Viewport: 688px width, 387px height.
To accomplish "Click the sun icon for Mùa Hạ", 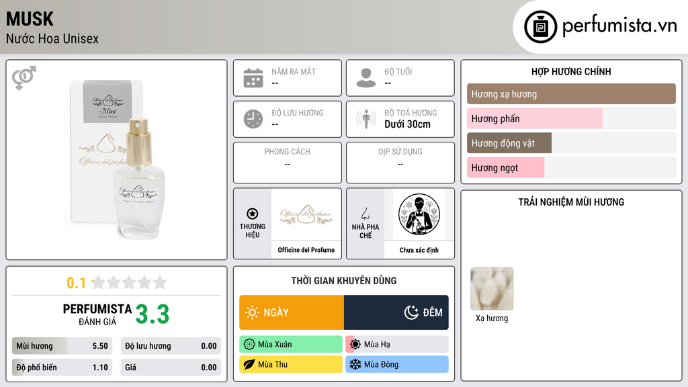I will point(355,345).
